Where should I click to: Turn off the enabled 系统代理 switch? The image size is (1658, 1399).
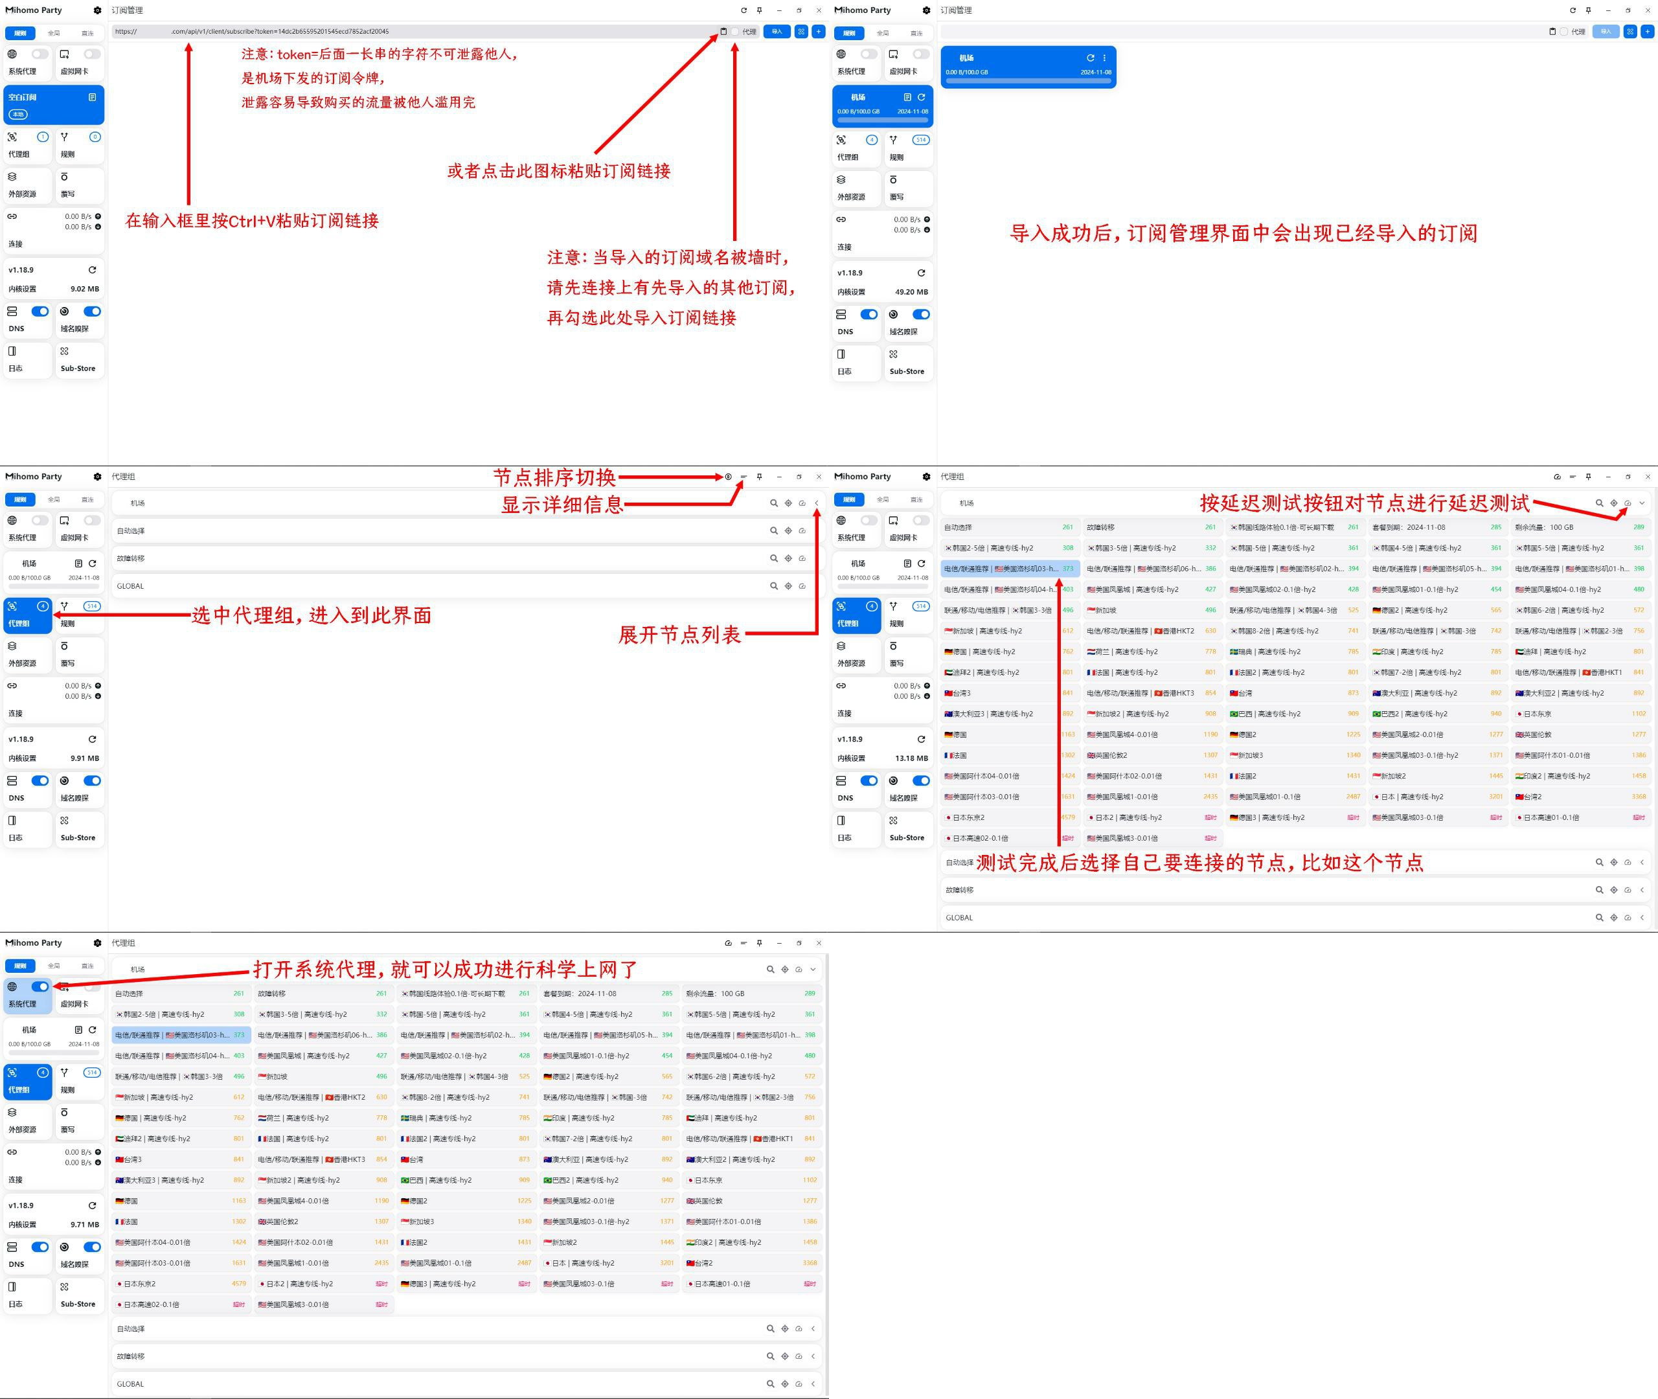40,986
